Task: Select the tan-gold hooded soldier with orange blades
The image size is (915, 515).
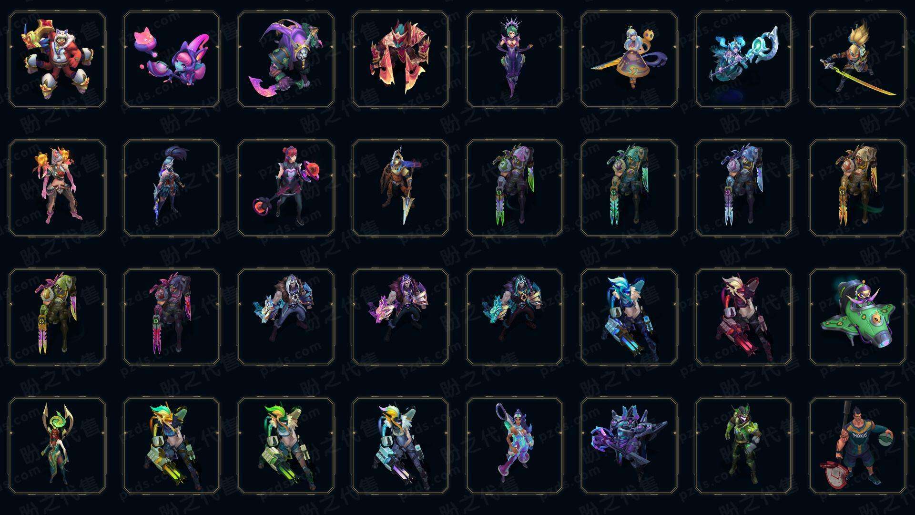Action: pos(858,188)
